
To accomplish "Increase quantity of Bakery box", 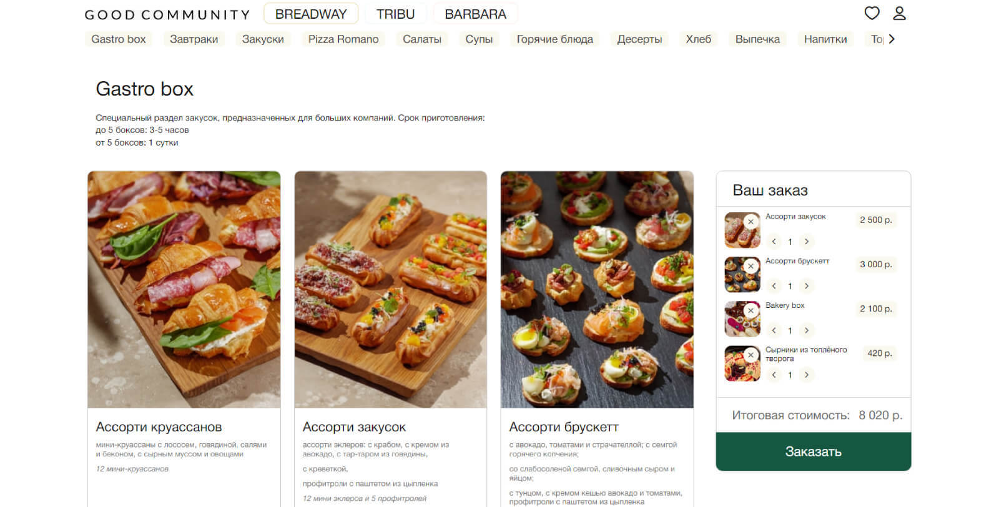I will click(x=807, y=330).
